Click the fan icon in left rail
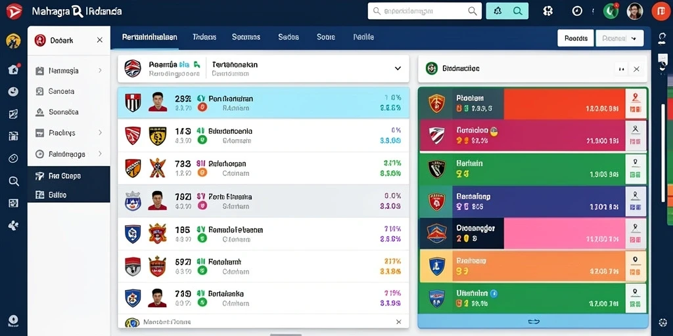 (13, 226)
